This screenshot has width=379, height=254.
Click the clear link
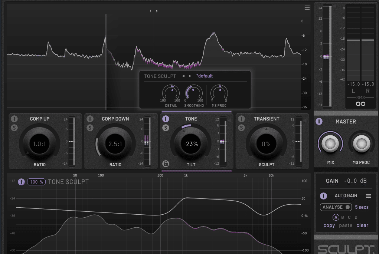click(x=362, y=225)
